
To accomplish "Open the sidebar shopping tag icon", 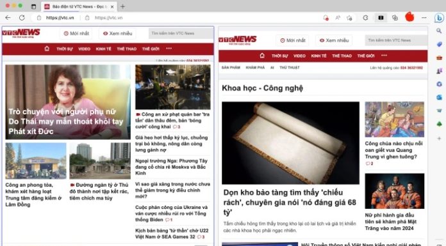I will coord(439,44).
